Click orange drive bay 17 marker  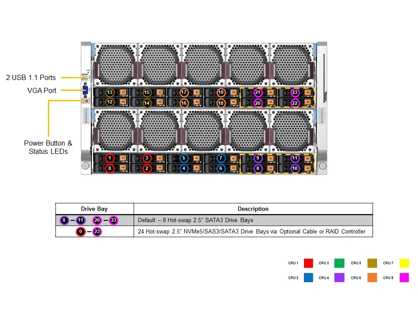(x=184, y=92)
